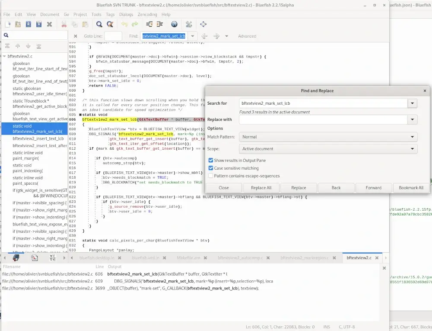Jump to last bookmark arrow icon

click(x=39, y=46)
